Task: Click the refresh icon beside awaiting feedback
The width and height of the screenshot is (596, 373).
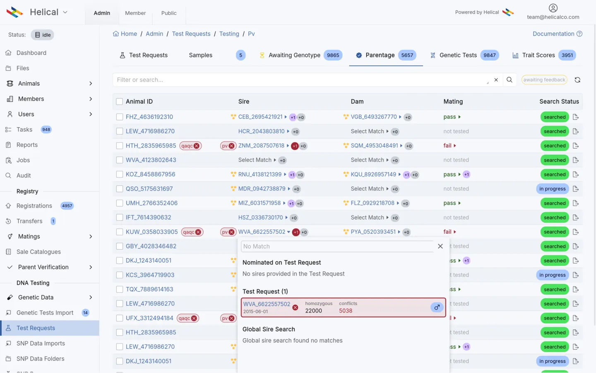Action: tap(577, 80)
